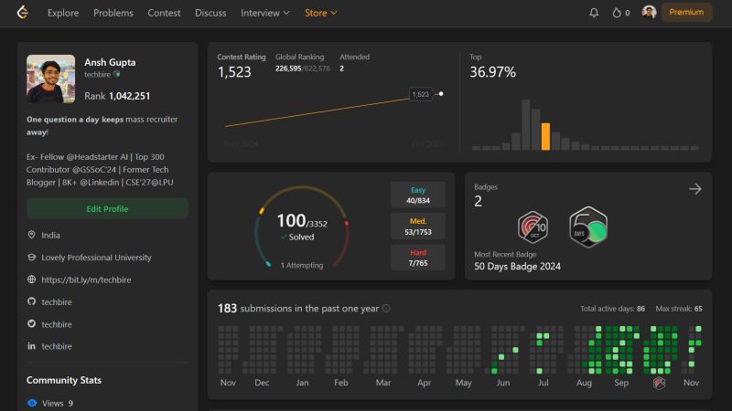
Task: Expand the Store dropdown
Action: click(x=321, y=13)
